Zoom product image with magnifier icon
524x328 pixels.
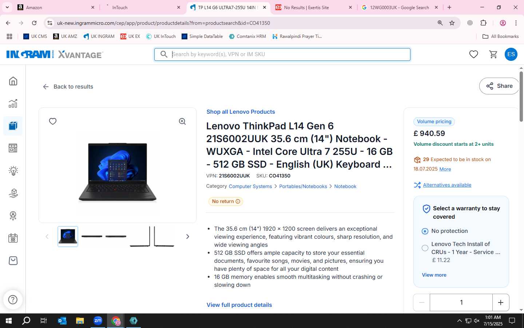pyautogui.click(x=182, y=121)
